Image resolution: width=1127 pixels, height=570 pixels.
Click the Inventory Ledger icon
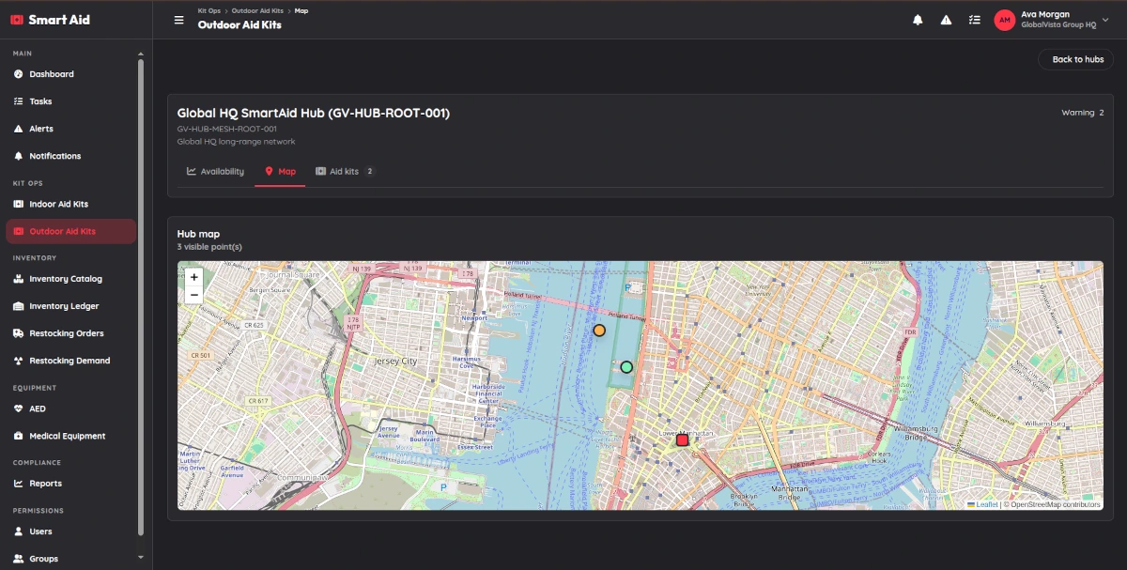(19, 306)
